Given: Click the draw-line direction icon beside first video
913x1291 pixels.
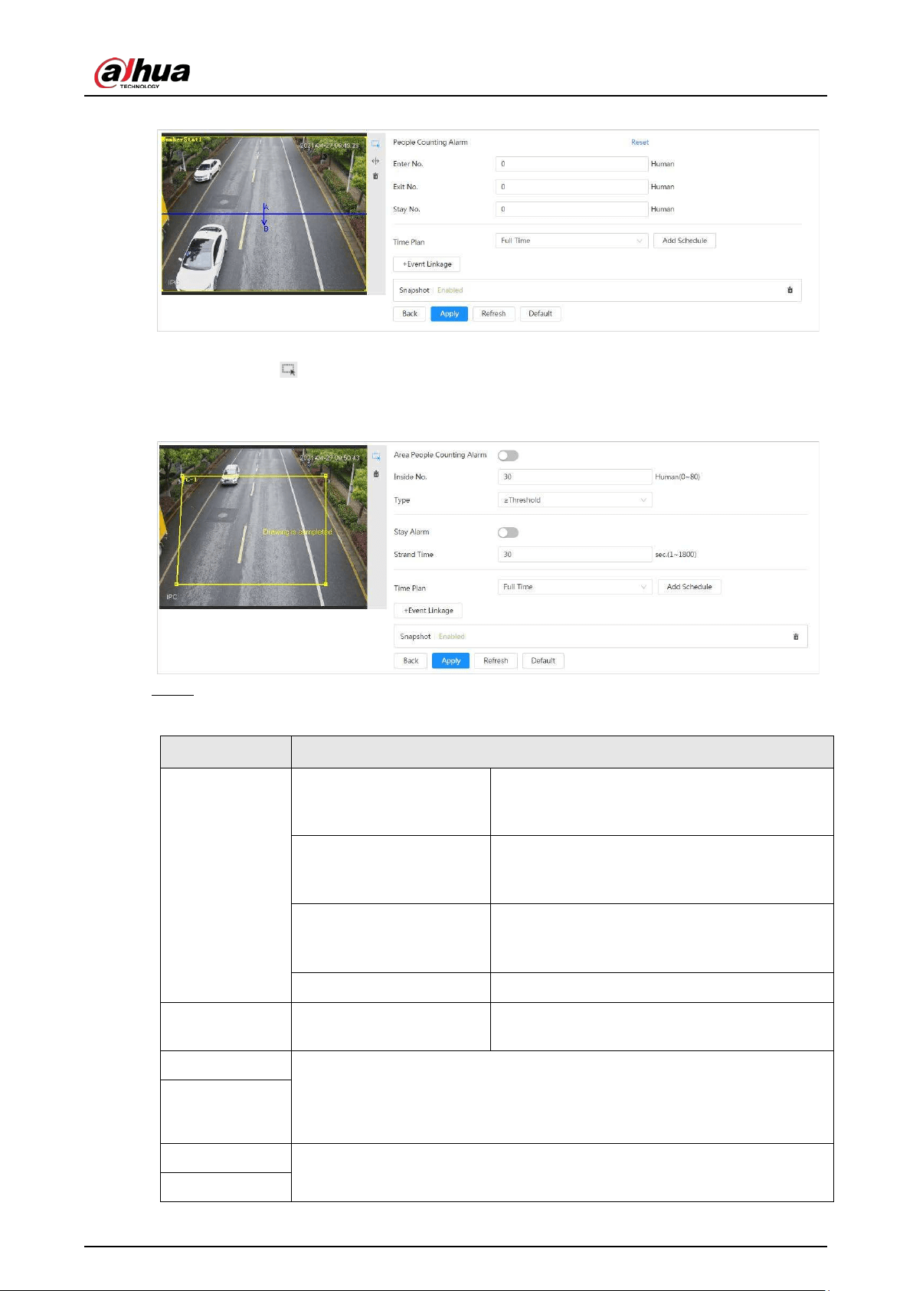Looking at the screenshot, I should click(x=375, y=161).
